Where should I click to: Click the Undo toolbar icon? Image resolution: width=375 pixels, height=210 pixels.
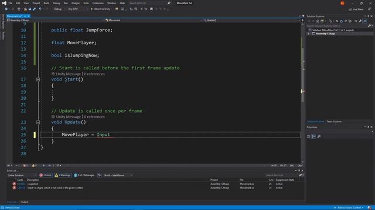pos(40,9)
